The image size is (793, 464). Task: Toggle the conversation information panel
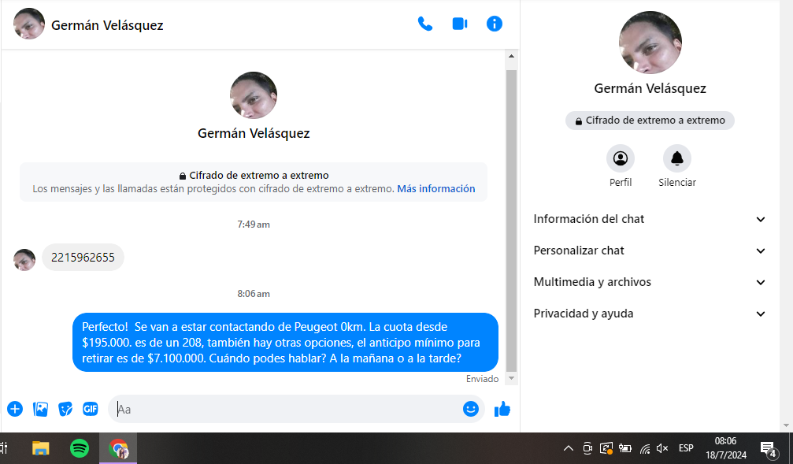tap(495, 24)
